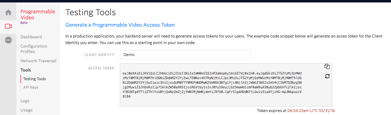Open the Dashboard page
The width and height of the screenshot is (391, 115).
[31, 37]
